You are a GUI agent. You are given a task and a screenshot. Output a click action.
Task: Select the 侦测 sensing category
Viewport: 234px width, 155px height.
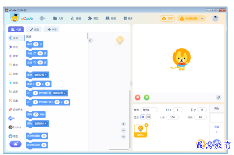point(13,83)
